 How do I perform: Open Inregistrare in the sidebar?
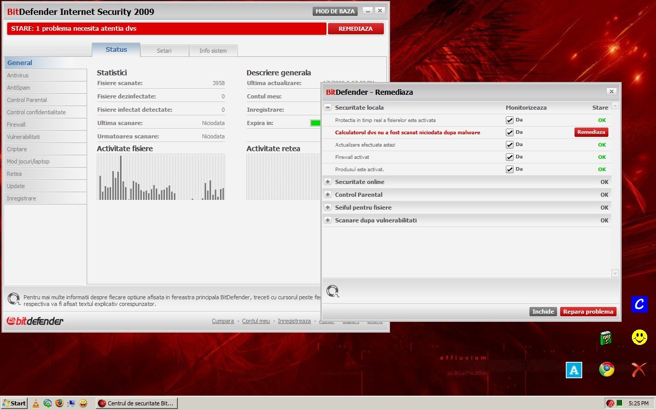click(x=46, y=198)
